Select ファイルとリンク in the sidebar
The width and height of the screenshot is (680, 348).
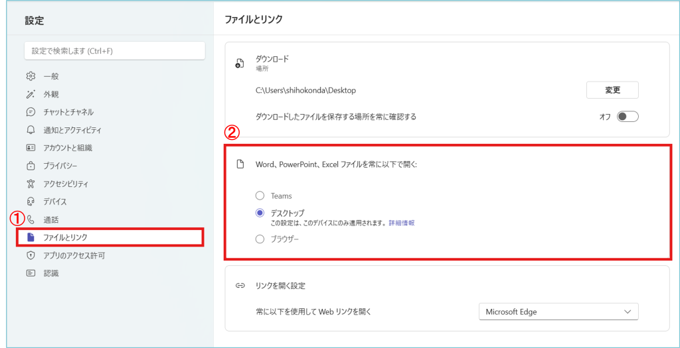click(65, 237)
